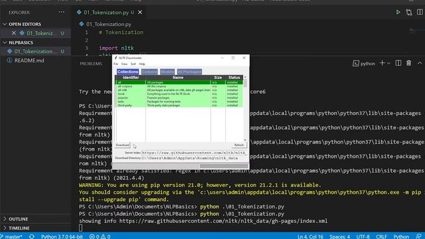The height and width of the screenshot is (239, 425).
Task: Select the Corpora tab in NLTK Downloader
Action: click(x=149, y=72)
